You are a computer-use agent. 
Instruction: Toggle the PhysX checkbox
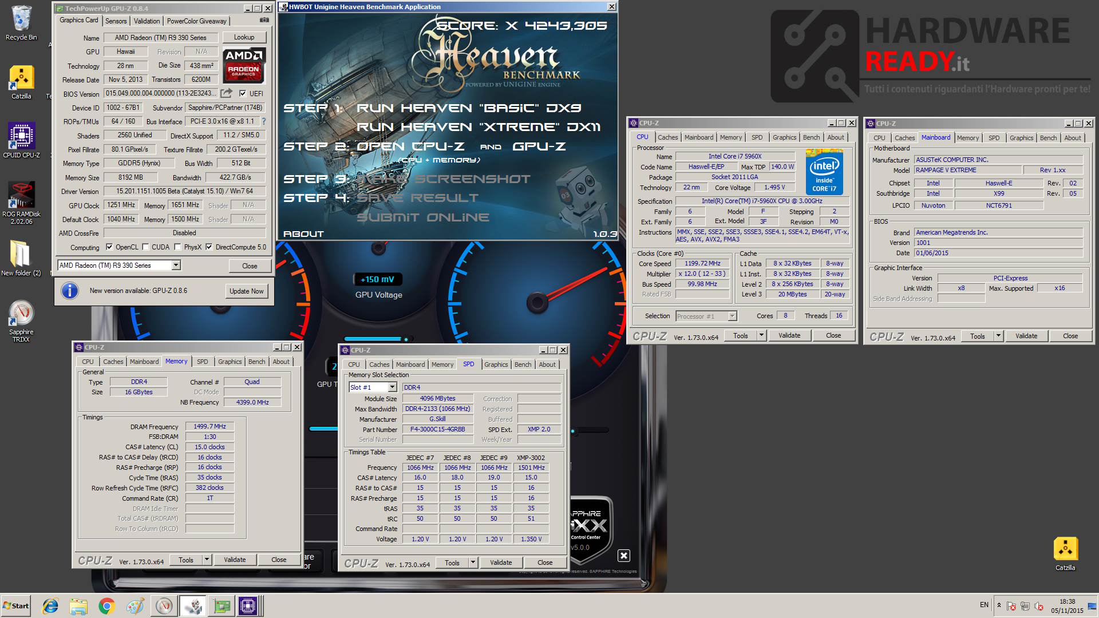tap(178, 247)
